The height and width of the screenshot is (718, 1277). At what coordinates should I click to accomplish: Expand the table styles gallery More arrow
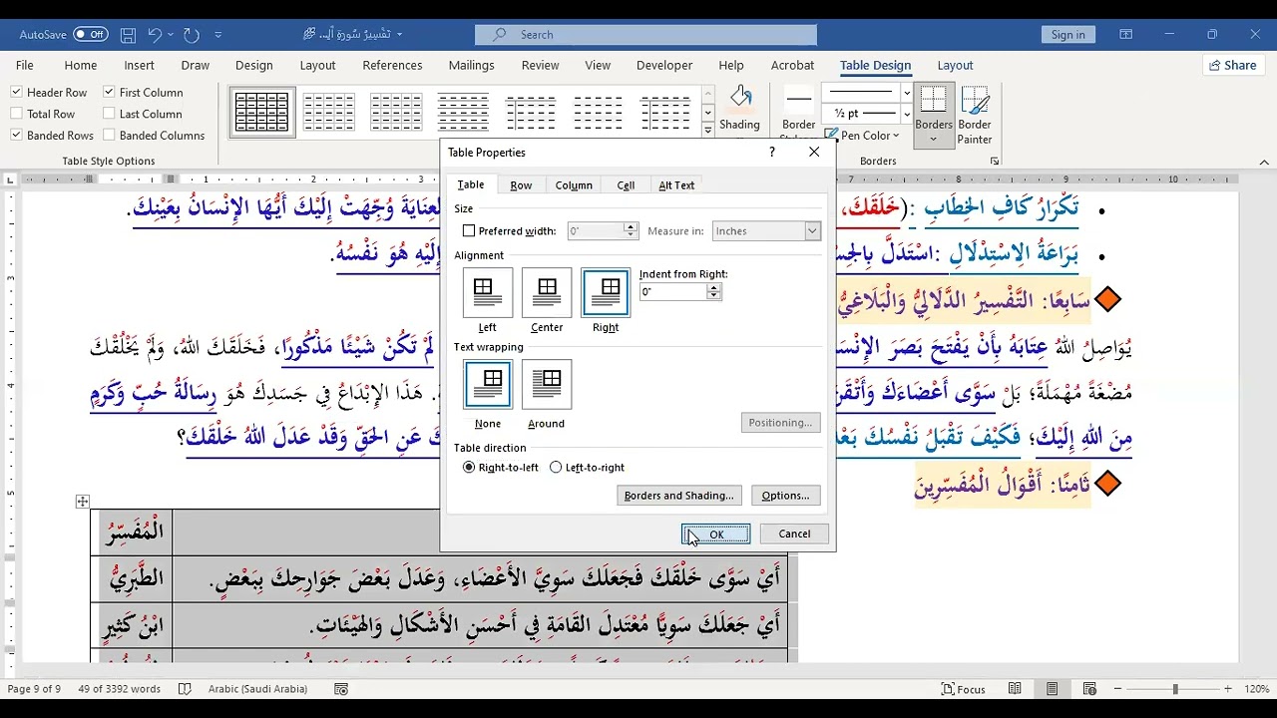pyautogui.click(x=707, y=130)
